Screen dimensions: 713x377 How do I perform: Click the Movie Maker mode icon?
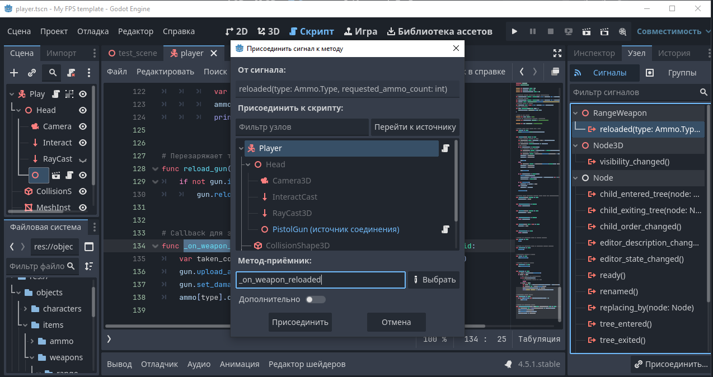(622, 31)
